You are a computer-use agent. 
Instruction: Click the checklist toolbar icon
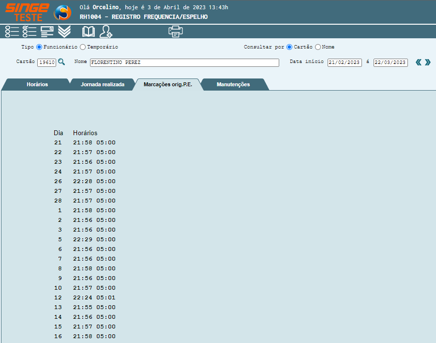(30, 31)
